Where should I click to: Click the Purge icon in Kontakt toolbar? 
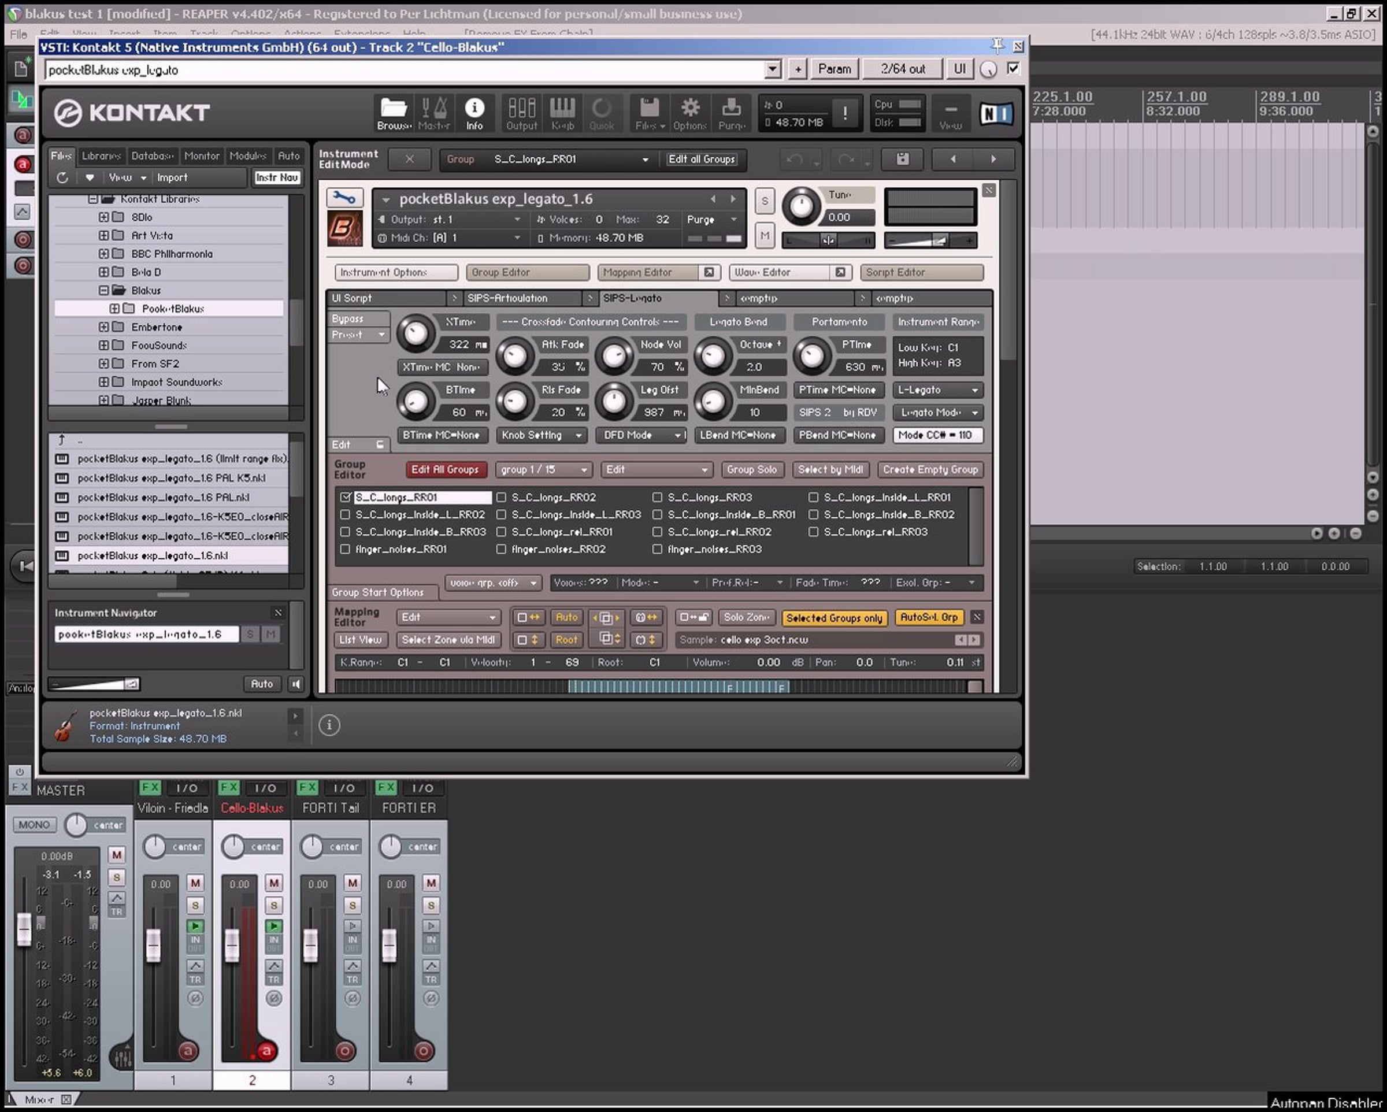coord(732,114)
